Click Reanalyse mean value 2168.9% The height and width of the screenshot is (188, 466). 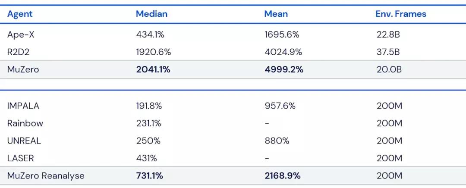point(282,175)
